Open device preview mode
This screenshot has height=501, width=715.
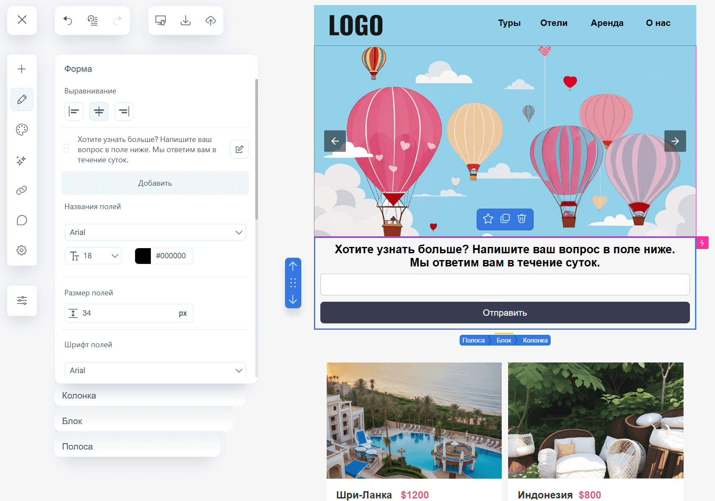[161, 20]
